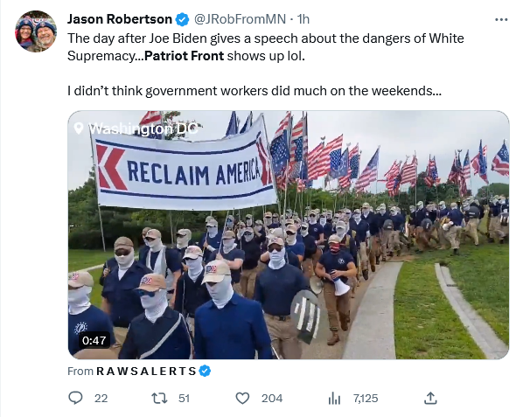Click the reply speech bubble icon
Screen dimensions: 523x417
(x=75, y=398)
